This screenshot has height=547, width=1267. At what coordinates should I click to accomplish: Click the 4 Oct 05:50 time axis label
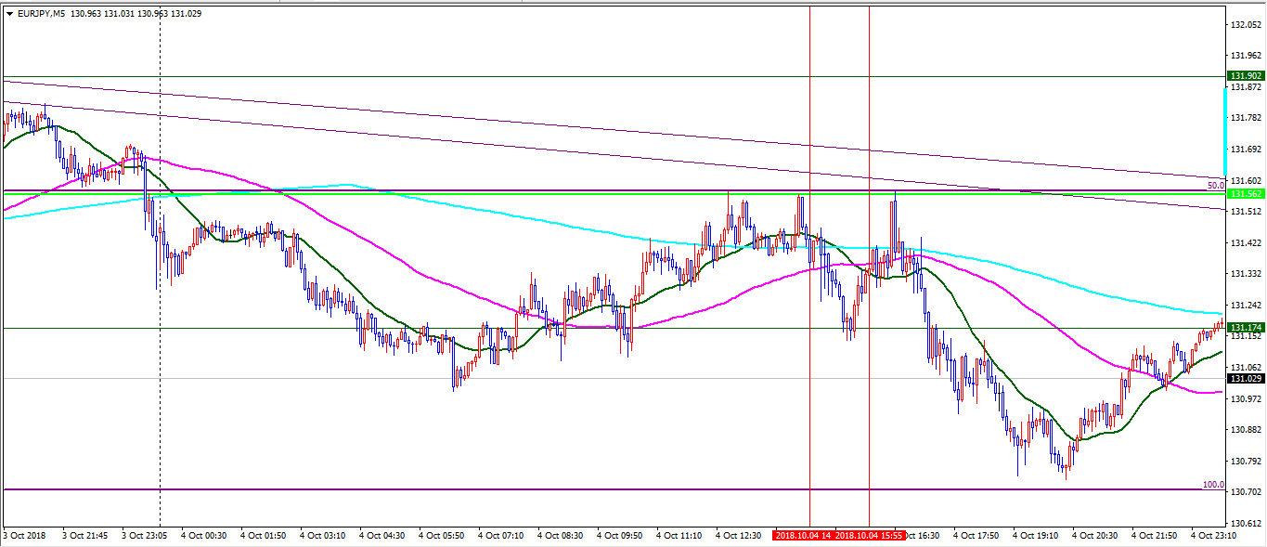(x=442, y=536)
